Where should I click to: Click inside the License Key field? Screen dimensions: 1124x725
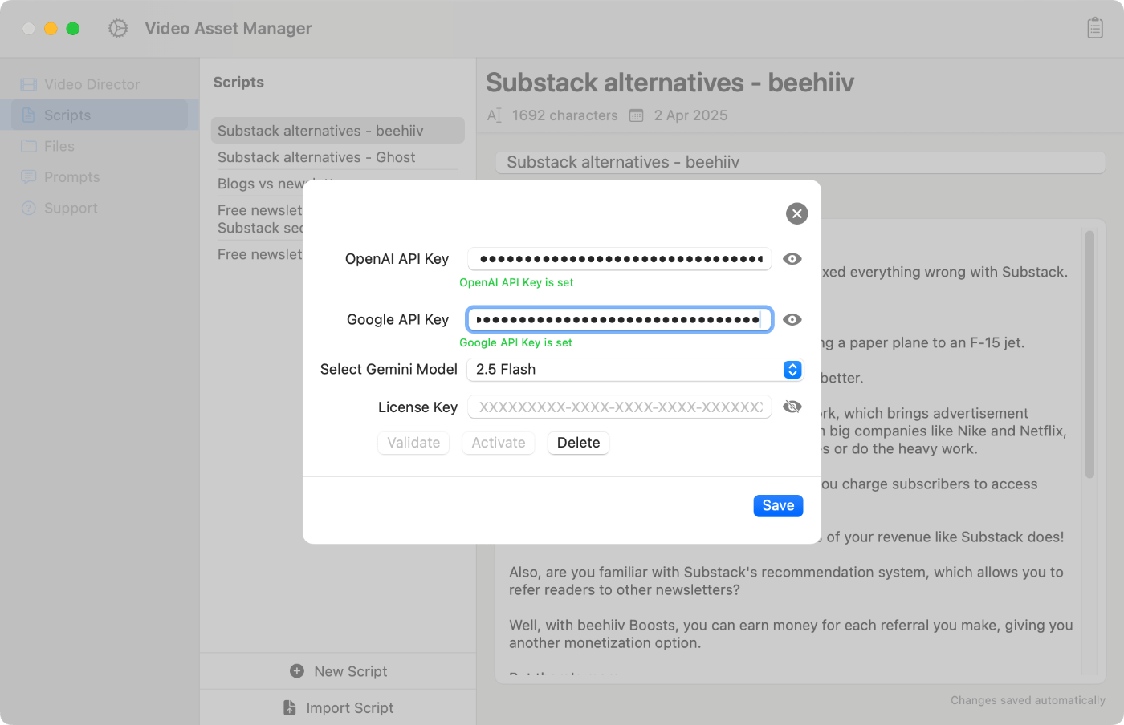(618, 407)
